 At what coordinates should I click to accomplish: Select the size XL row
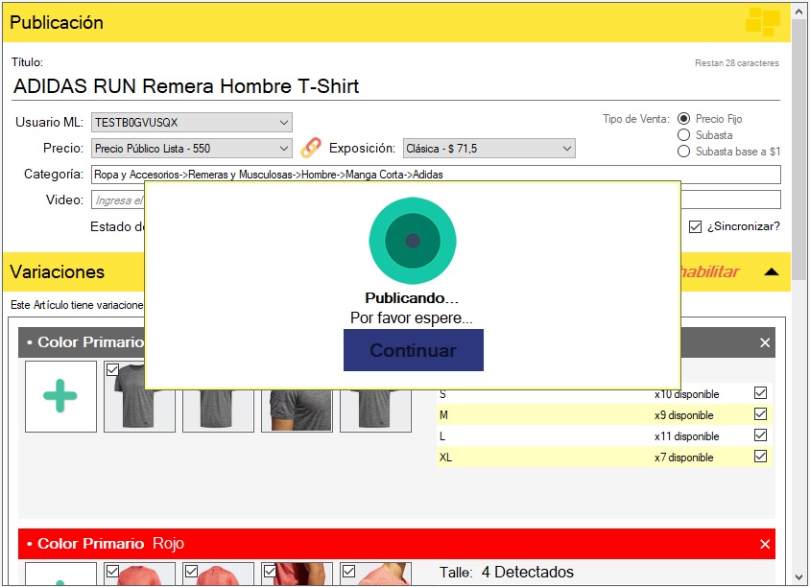(x=605, y=458)
